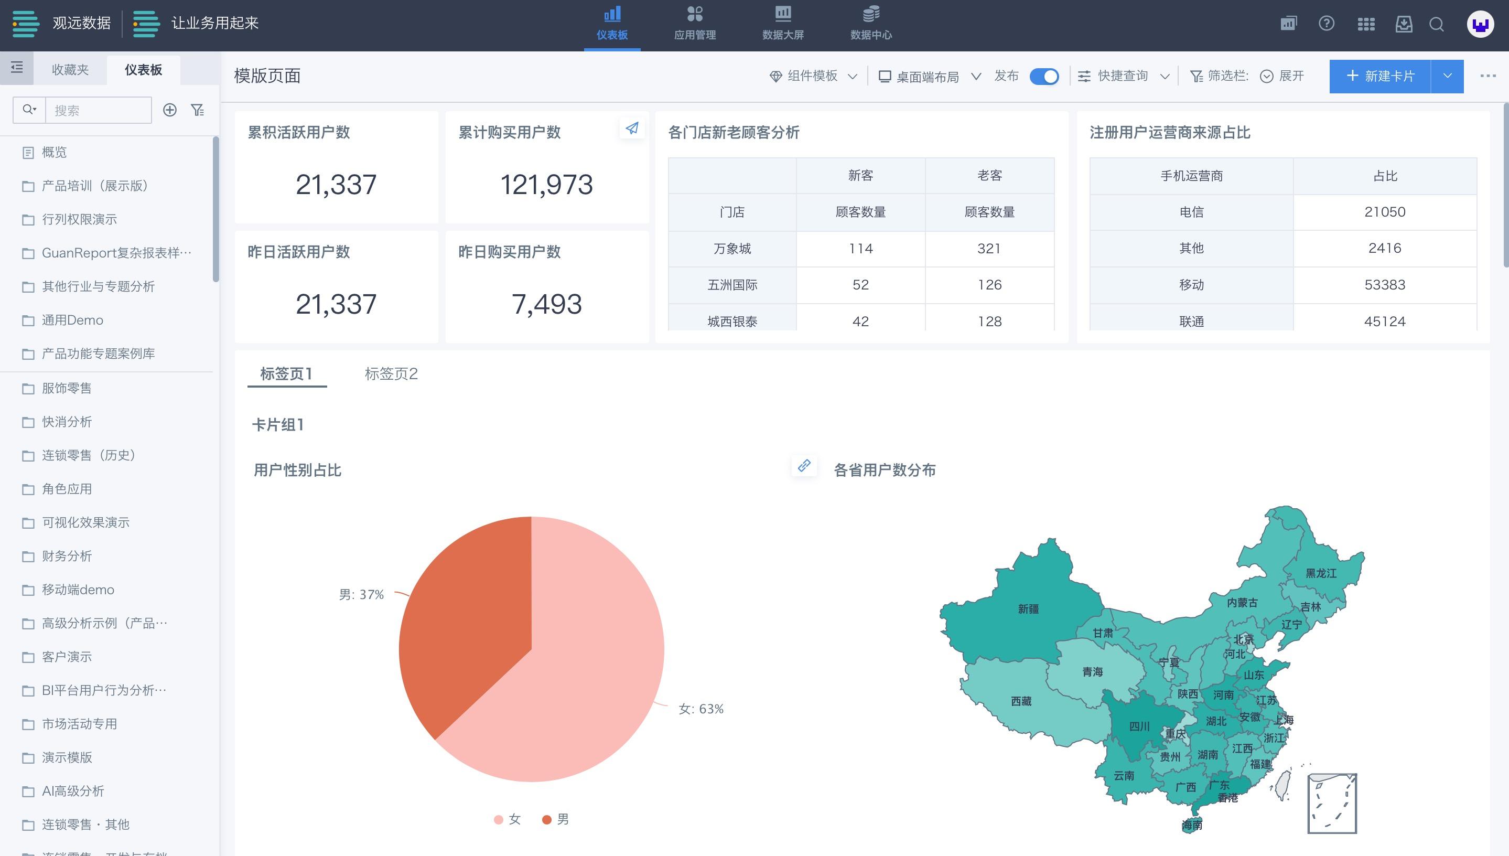Open the download inbox icon
1509x856 pixels.
pyautogui.click(x=1404, y=24)
